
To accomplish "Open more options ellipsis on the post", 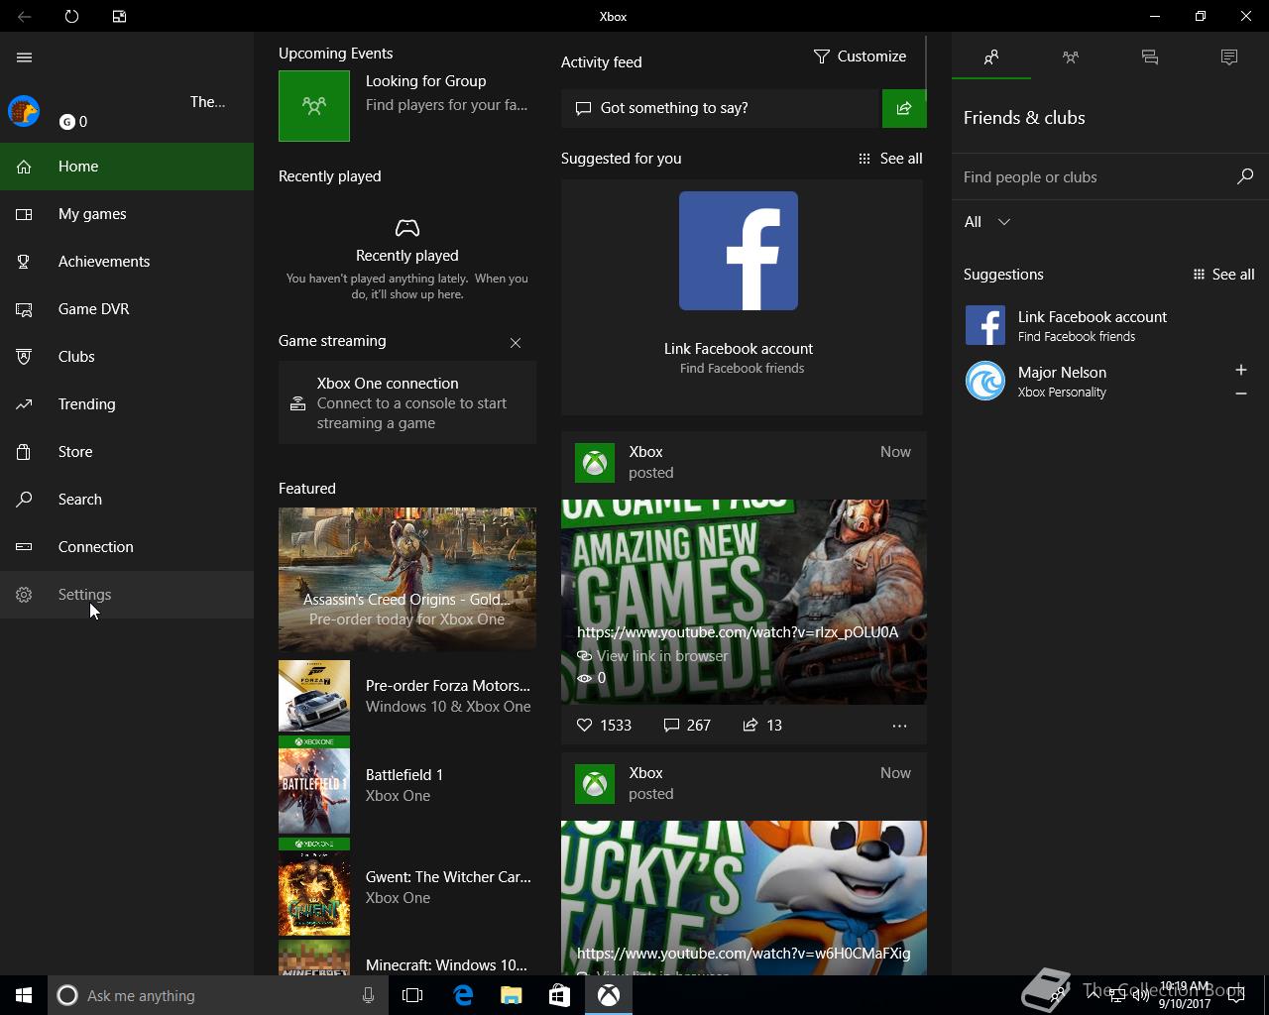I will pyautogui.click(x=899, y=726).
